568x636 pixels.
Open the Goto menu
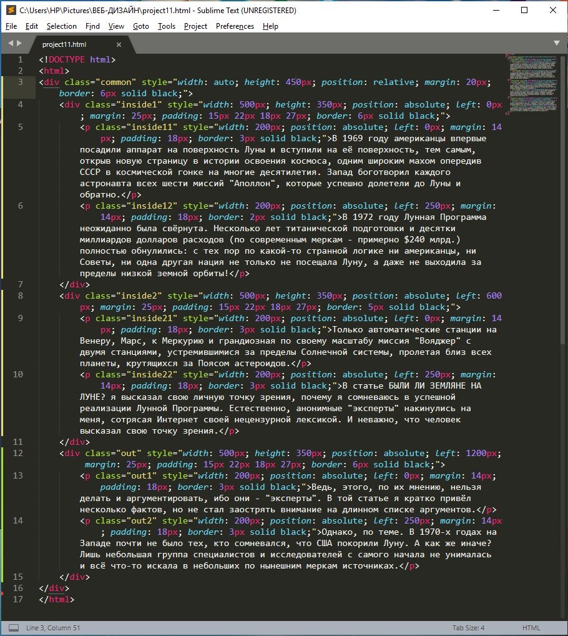pyautogui.click(x=141, y=26)
